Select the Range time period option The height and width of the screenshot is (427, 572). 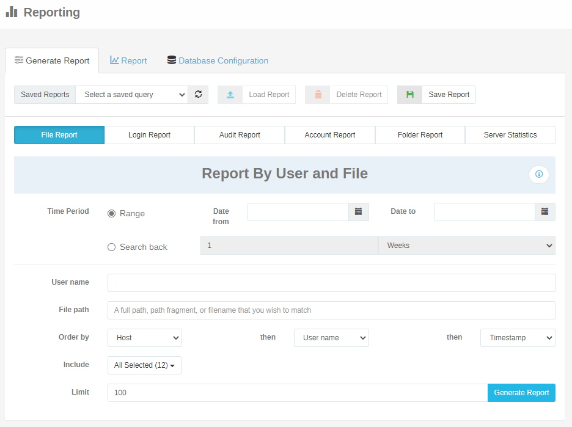point(112,213)
